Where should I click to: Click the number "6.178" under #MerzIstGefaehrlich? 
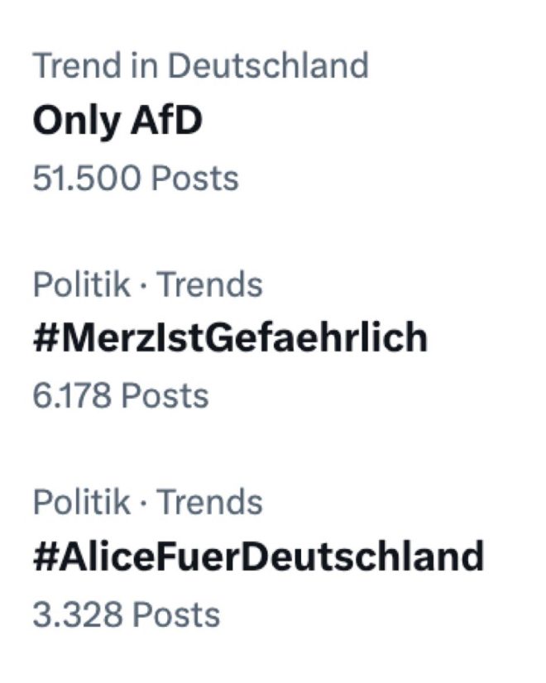[72, 396]
